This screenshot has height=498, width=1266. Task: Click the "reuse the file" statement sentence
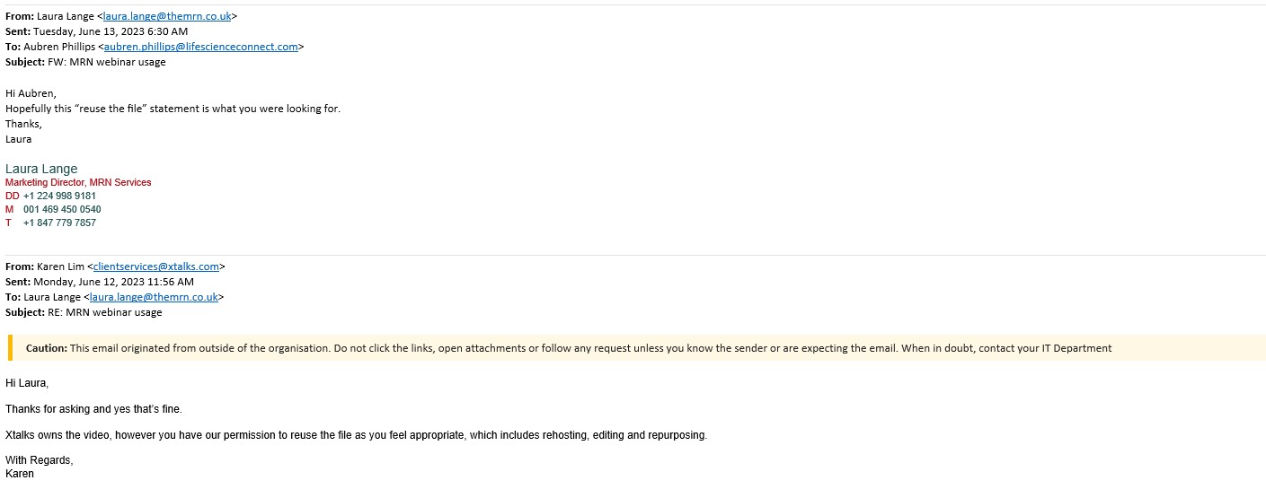point(173,109)
